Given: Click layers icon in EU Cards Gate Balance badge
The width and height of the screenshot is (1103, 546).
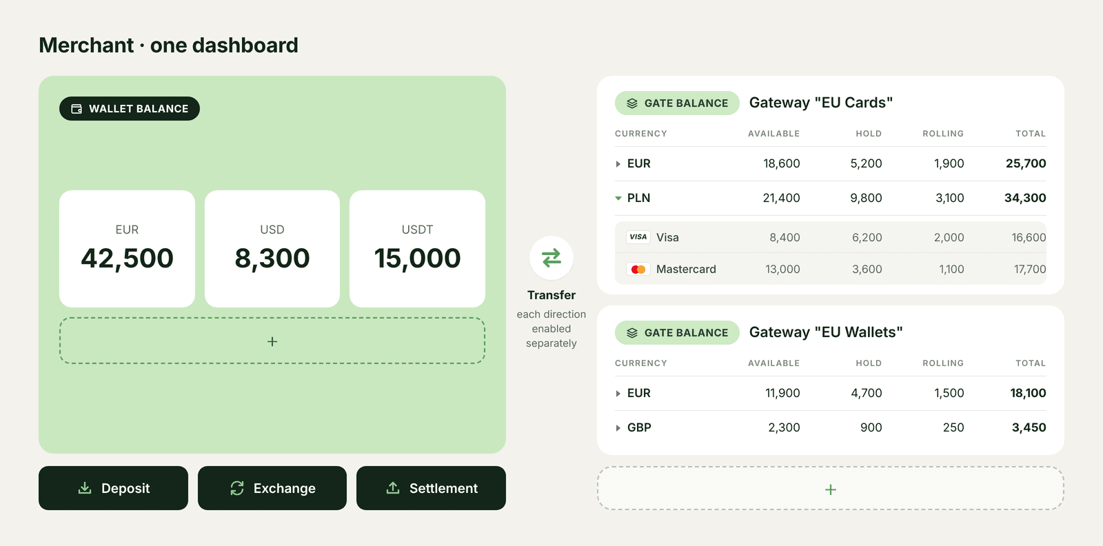Looking at the screenshot, I should point(632,103).
